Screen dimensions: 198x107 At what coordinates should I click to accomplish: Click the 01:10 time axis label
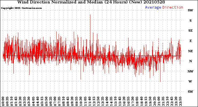pyautogui.click(x=12, y=101)
